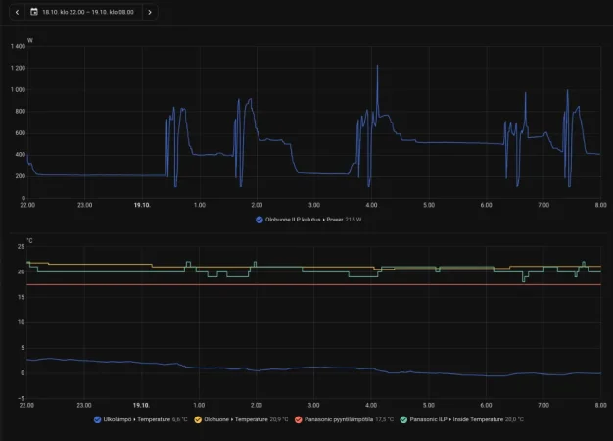The height and width of the screenshot is (441, 613).
Task: Click the 215 W power value
Action: click(x=354, y=220)
